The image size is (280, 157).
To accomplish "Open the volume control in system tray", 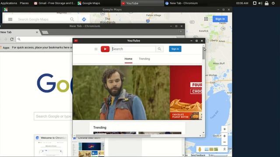I will pyautogui.click(x=260, y=3).
